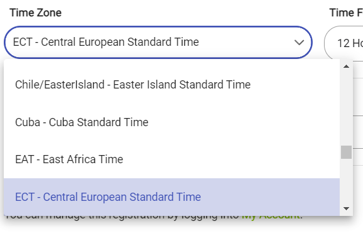The image size is (363, 236).
Task: Click blank area between Time Zone and Time Format labels
Action: point(194,13)
